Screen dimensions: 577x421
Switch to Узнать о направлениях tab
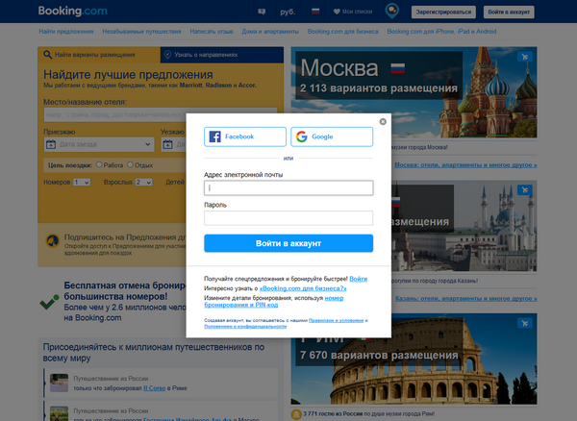click(x=222, y=55)
